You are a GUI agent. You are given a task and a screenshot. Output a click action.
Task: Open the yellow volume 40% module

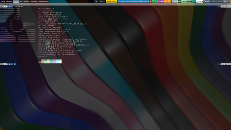[112, 1]
